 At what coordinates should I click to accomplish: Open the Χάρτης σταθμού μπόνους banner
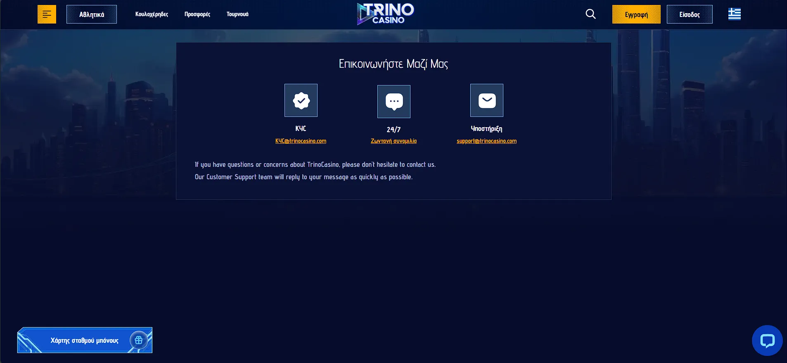click(84, 340)
